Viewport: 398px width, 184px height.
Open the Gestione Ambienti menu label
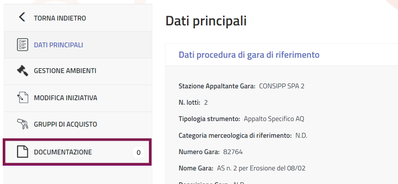click(65, 71)
